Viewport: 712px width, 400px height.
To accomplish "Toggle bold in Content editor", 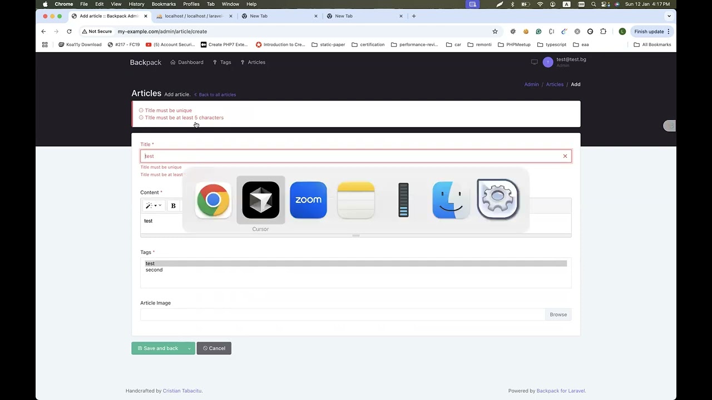I will pos(173,206).
